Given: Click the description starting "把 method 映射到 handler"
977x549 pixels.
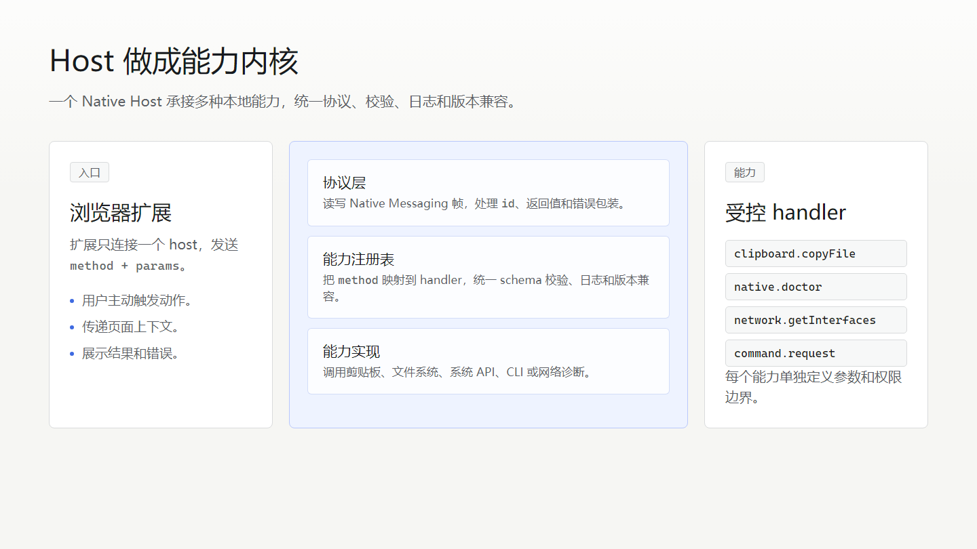Looking at the screenshot, I should coord(486,288).
